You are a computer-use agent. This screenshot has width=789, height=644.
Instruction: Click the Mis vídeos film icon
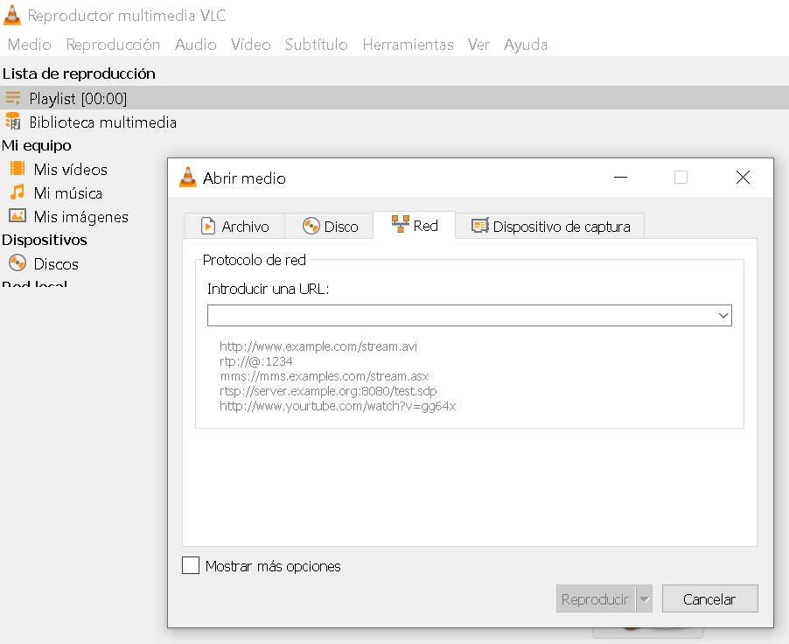(x=17, y=169)
